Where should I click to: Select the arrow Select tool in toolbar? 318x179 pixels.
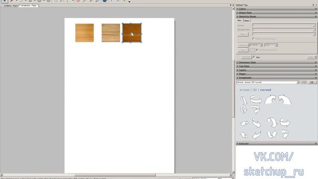coord(4,1)
